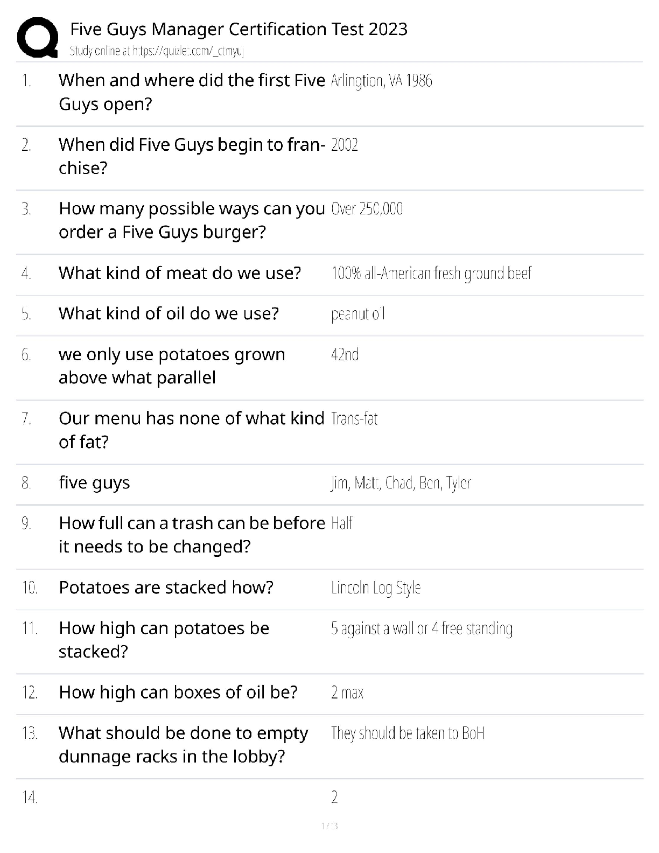Click the title 'Five Guys Manager Certification Test 2023'
Screen dimensions: 659x853
click(239, 29)
